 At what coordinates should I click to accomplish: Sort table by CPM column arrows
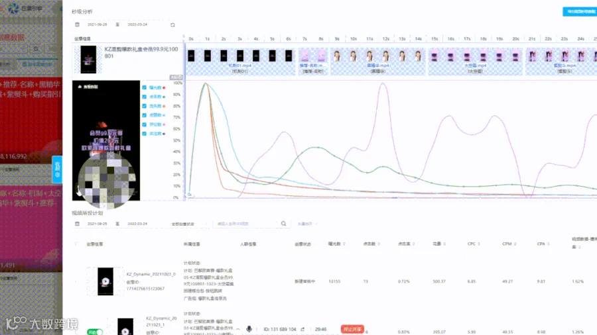[516, 244]
